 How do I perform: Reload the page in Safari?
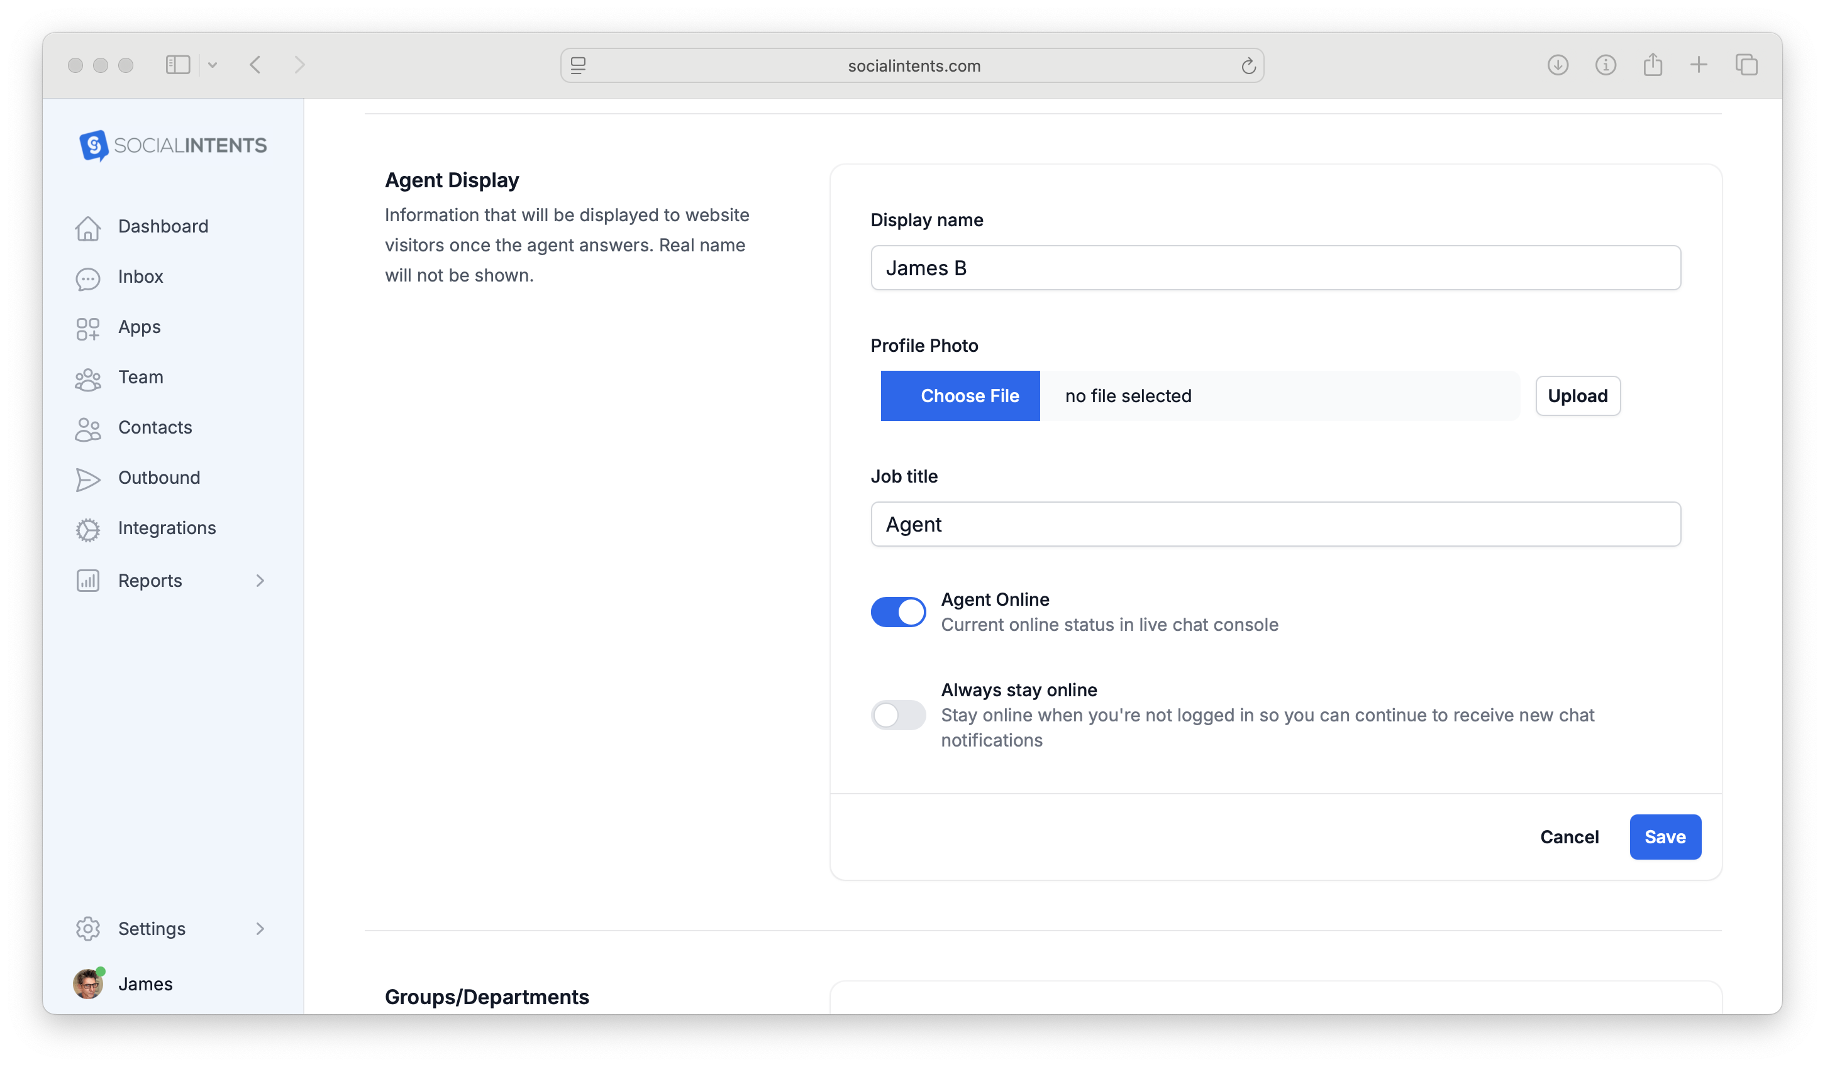(x=1248, y=66)
